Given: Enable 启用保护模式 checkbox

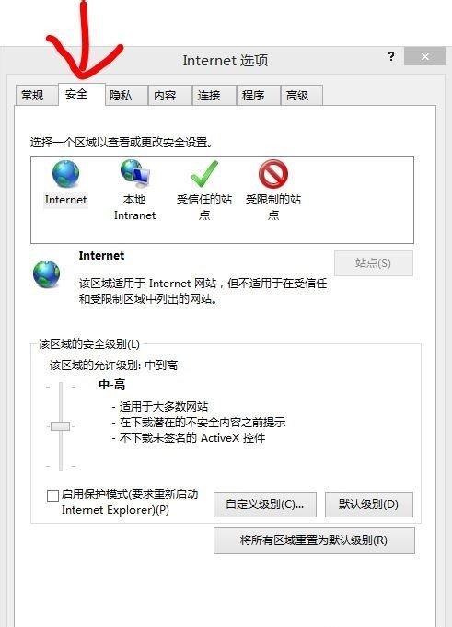Looking at the screenshot, I should click(52, 495).
